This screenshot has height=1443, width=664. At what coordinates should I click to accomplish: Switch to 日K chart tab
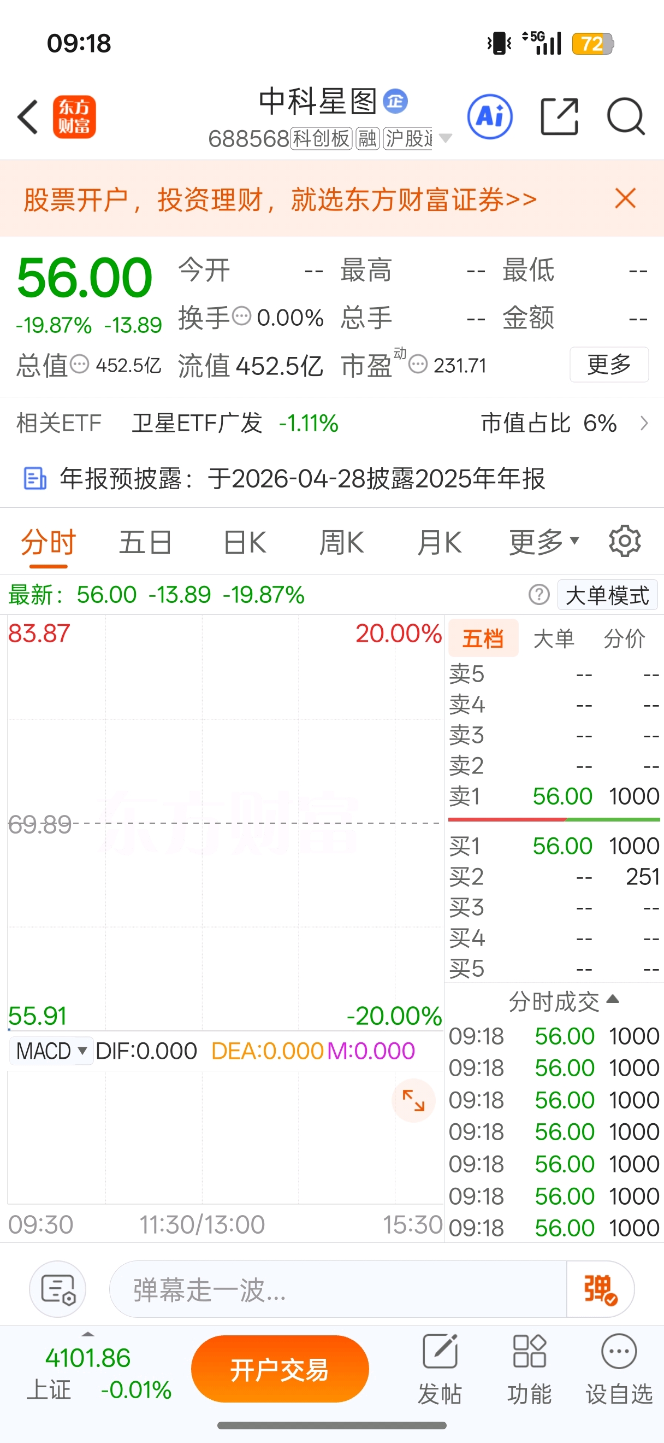pyautogui.click(x=245, y=543)
